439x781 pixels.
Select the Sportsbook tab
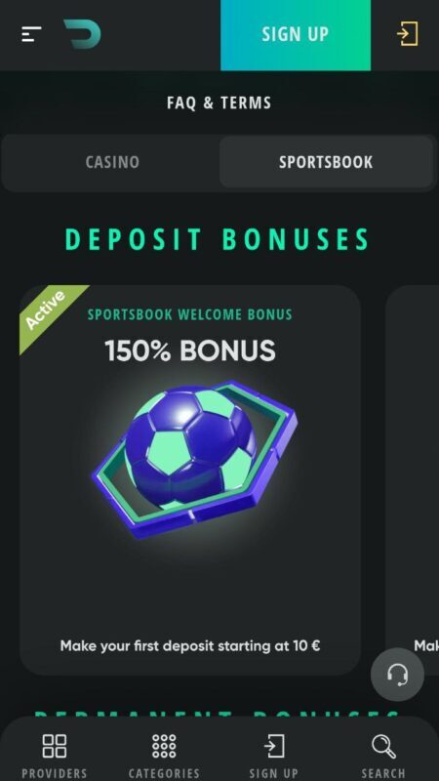tap(326, 162)
